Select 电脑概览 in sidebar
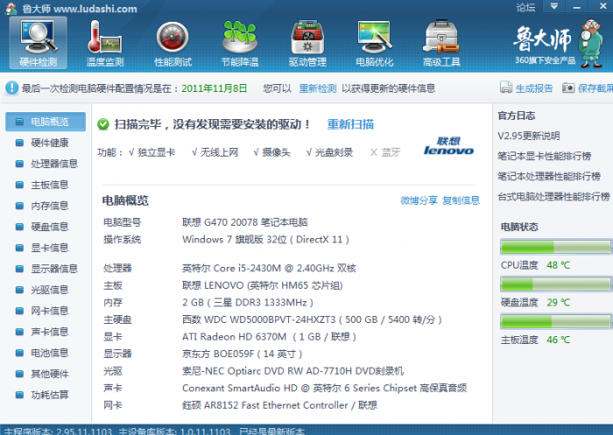 pyautogui.click(x=46, y=122)
